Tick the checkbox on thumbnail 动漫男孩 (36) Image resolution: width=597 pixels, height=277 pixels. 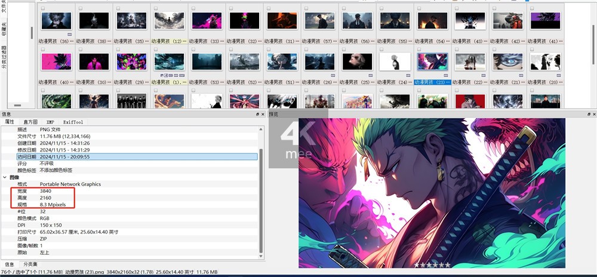pos(42,8)
